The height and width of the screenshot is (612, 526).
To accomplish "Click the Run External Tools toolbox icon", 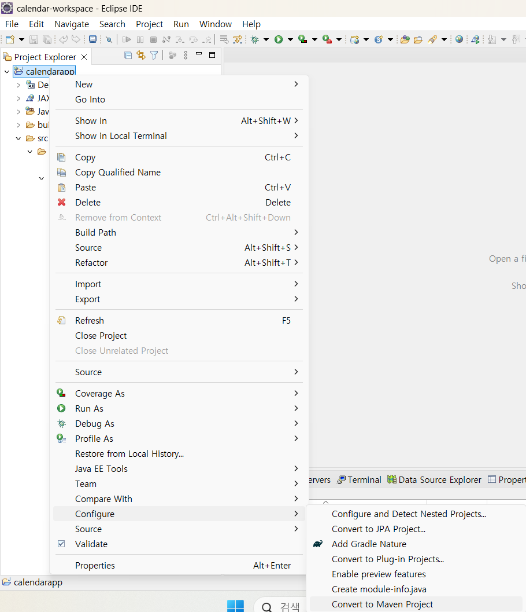I will (327, 39).
